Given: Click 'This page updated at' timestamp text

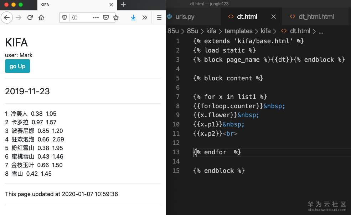Looking at the screenshot, I should point(61,194).
